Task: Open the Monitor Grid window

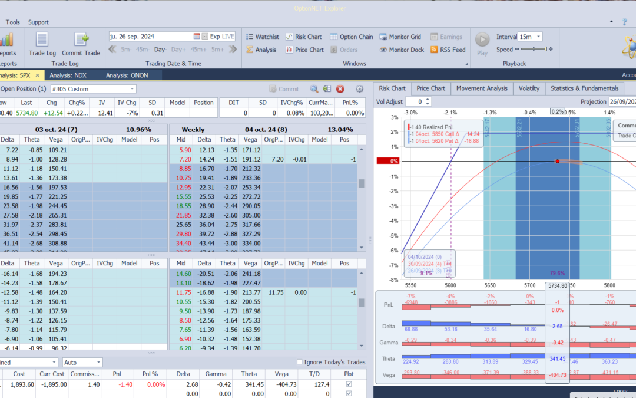Action: point(400,37)
